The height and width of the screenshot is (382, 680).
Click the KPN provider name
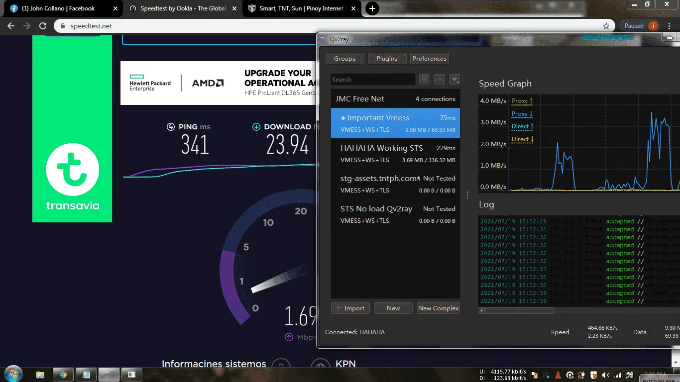point(346,364)
